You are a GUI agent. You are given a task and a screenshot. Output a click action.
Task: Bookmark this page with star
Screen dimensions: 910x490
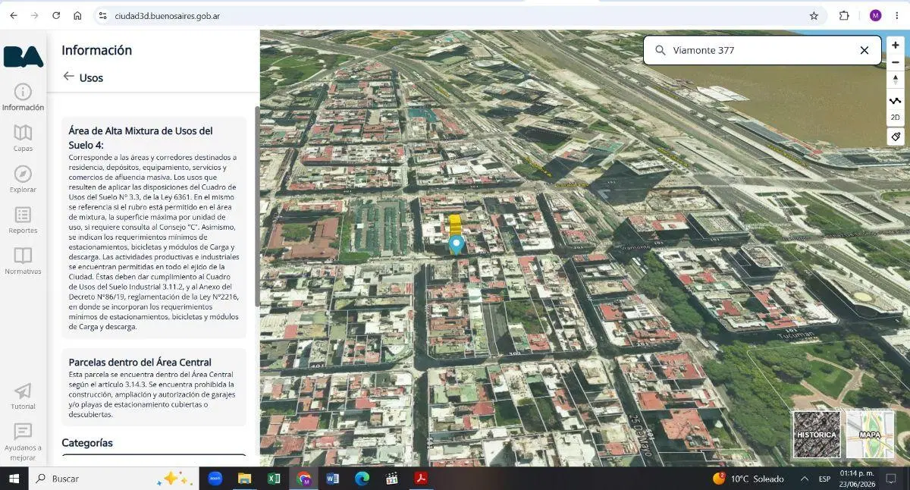point(814,15)
